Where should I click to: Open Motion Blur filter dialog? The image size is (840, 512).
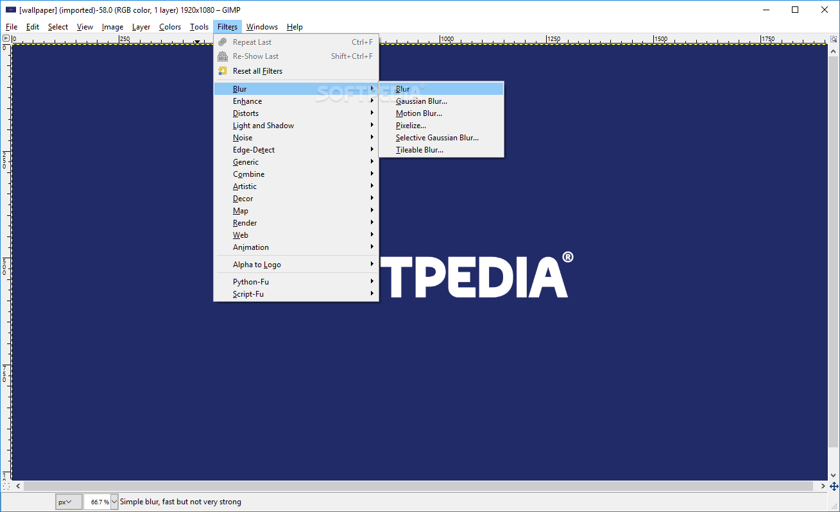pos(441,113)
